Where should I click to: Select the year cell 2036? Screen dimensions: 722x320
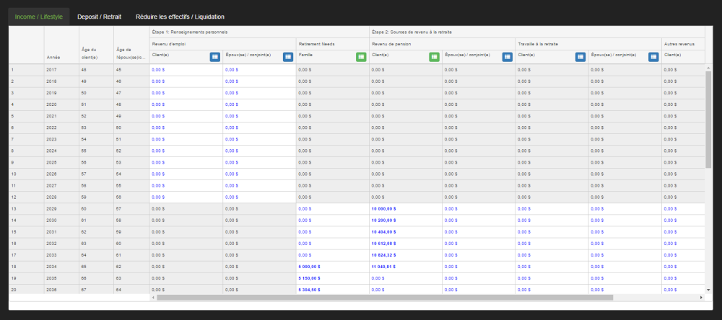coord(61,290)
